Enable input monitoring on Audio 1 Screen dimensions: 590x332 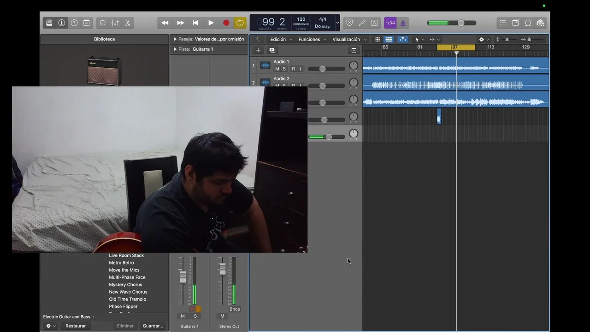tap(300, 69)
